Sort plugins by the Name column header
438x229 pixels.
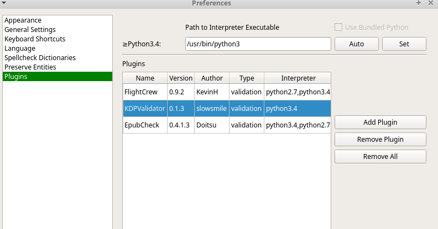pyautogui.click(x=145, y=78)
